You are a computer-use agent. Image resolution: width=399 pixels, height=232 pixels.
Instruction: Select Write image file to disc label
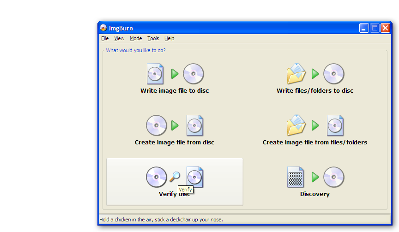pos(175,91)
